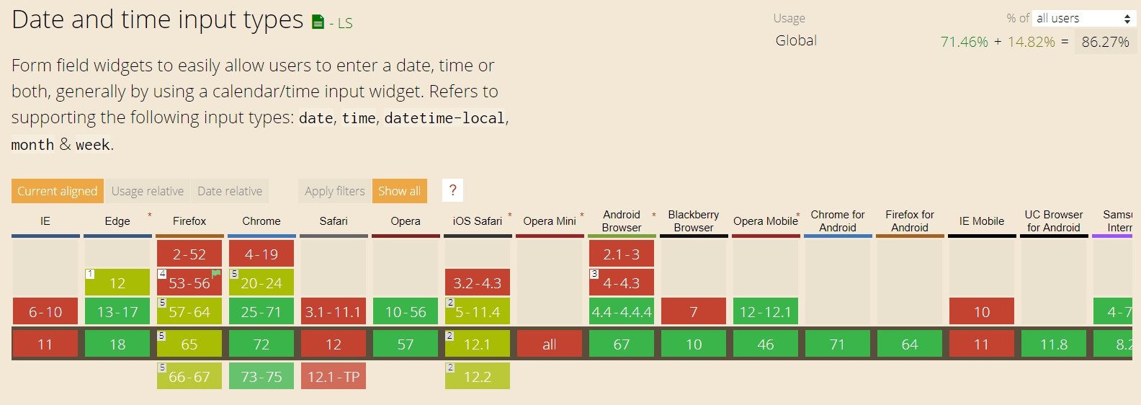Click the green flag on Firefox 53-56
The height and width of the screenshot is (405, 1141).
pyautogui.click(x=216, y=274)
